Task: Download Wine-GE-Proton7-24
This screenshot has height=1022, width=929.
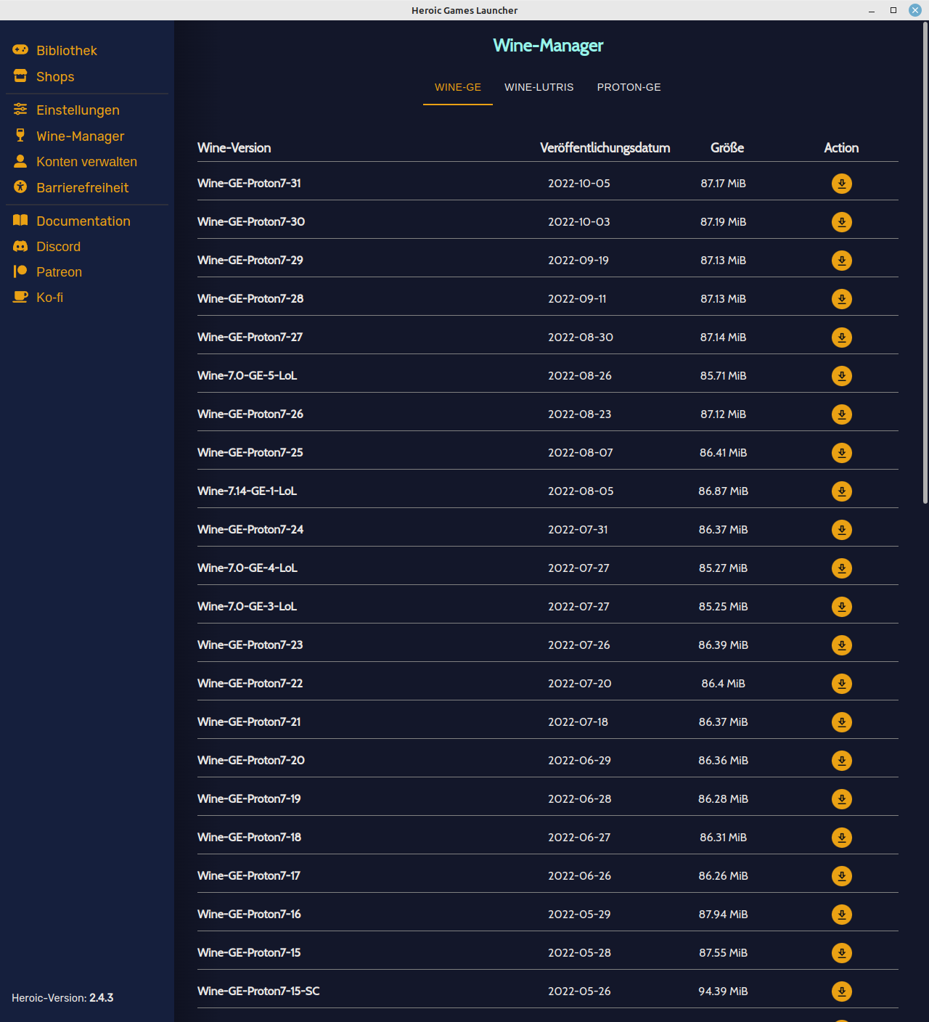Action: 842,530
